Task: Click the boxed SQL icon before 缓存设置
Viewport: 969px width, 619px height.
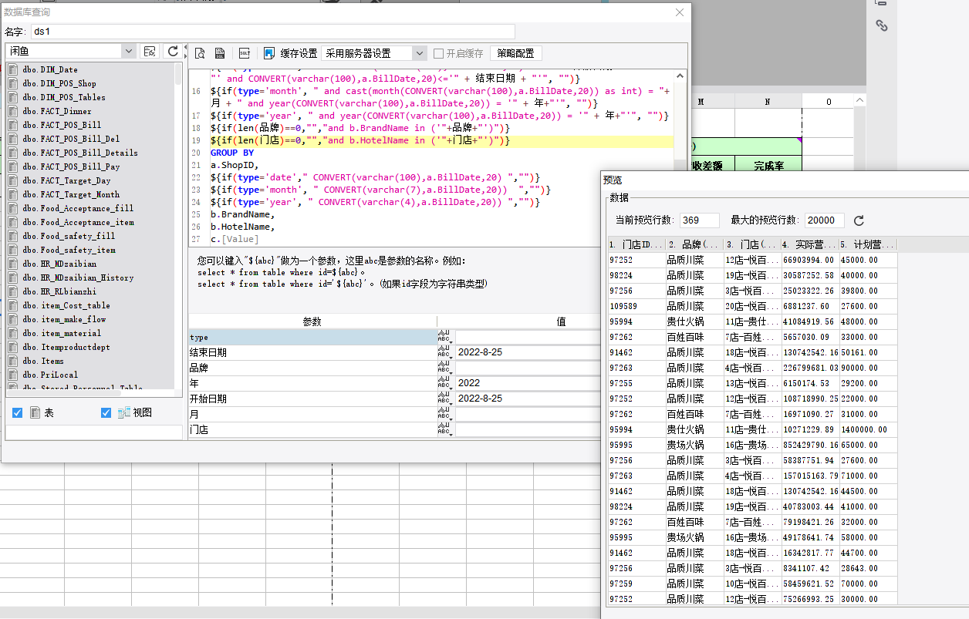Action: click(x=244, y=53)
